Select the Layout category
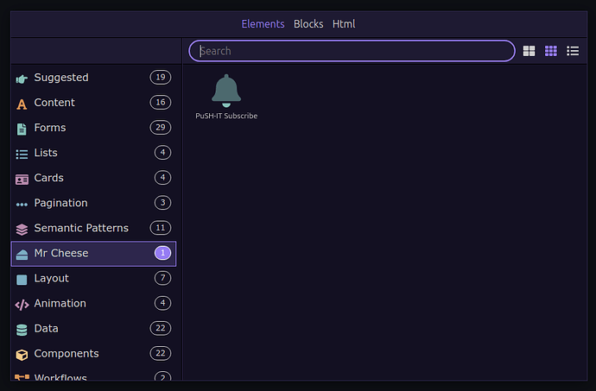Viewport: 596px width, 391px height. click(93, 278)
